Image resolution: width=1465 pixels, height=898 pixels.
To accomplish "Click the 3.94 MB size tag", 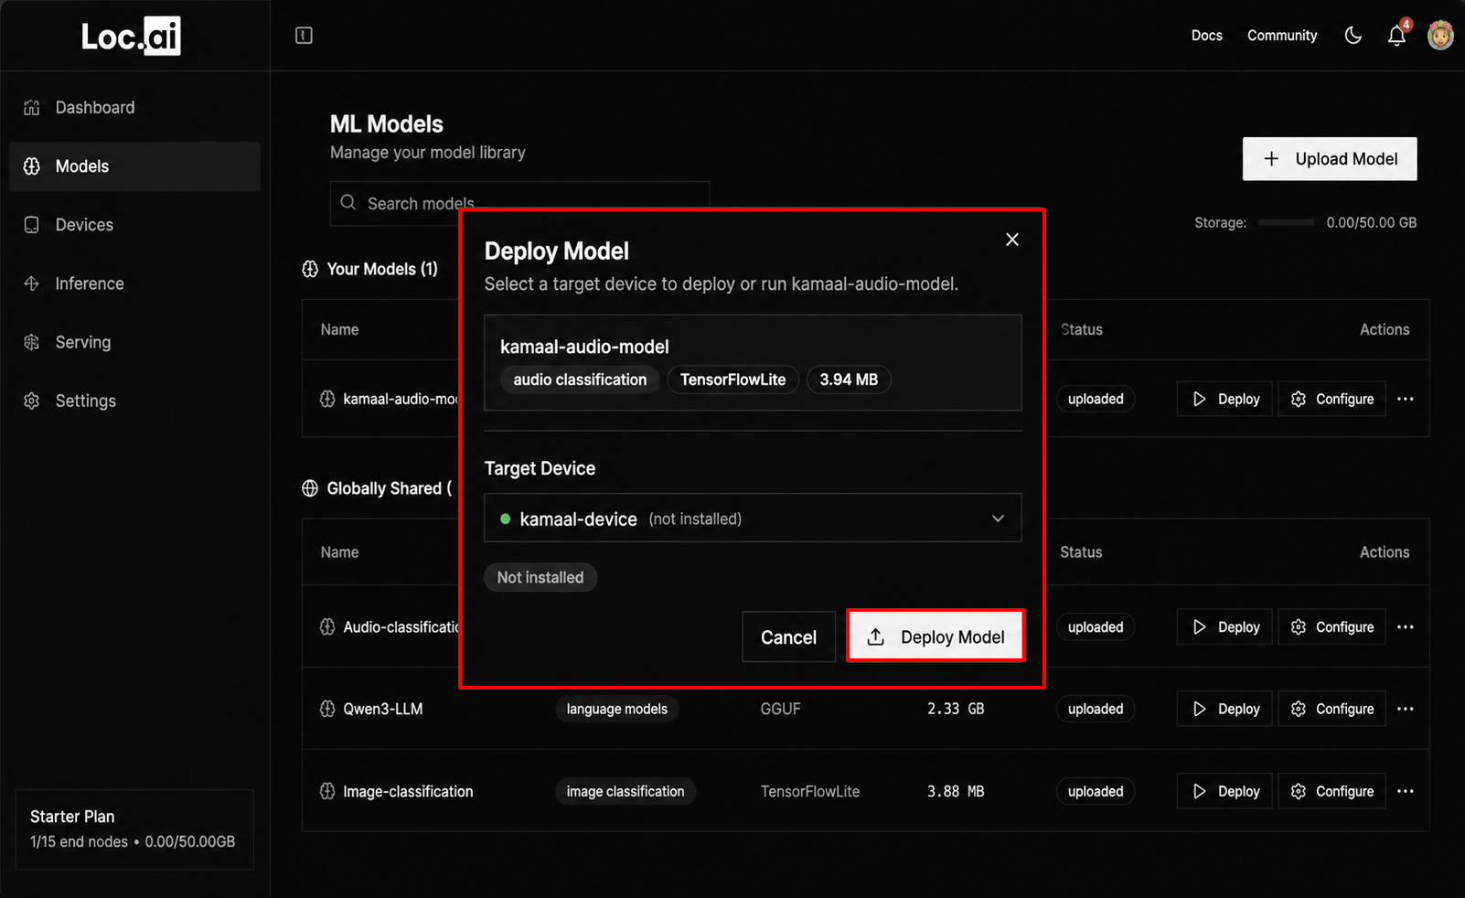I will pyautogui.click(x=849, y=380).
